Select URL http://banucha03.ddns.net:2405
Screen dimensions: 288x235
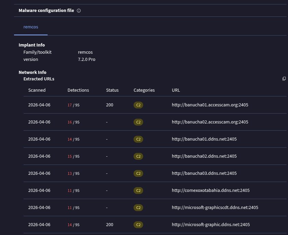[204, 173]
